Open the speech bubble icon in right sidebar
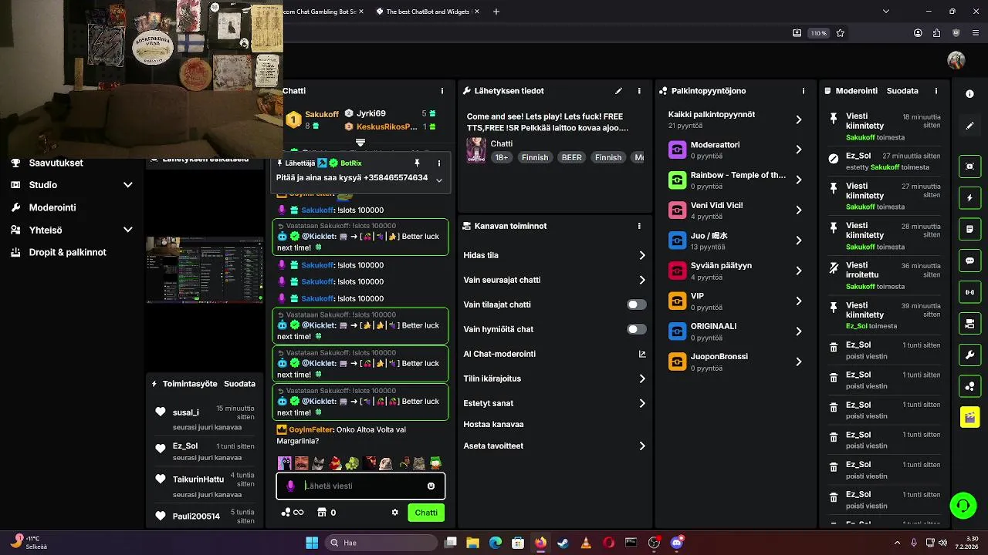The image size is (988, 555). (x=969, y=261)
